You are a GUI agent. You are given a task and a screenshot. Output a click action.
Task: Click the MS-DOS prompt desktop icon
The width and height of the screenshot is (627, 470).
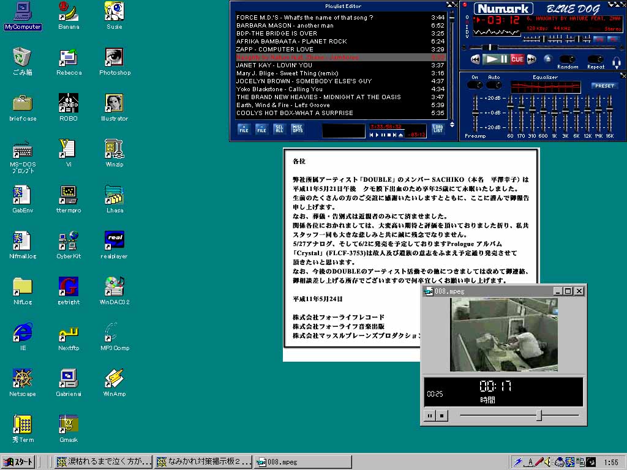tap(23, 157)
